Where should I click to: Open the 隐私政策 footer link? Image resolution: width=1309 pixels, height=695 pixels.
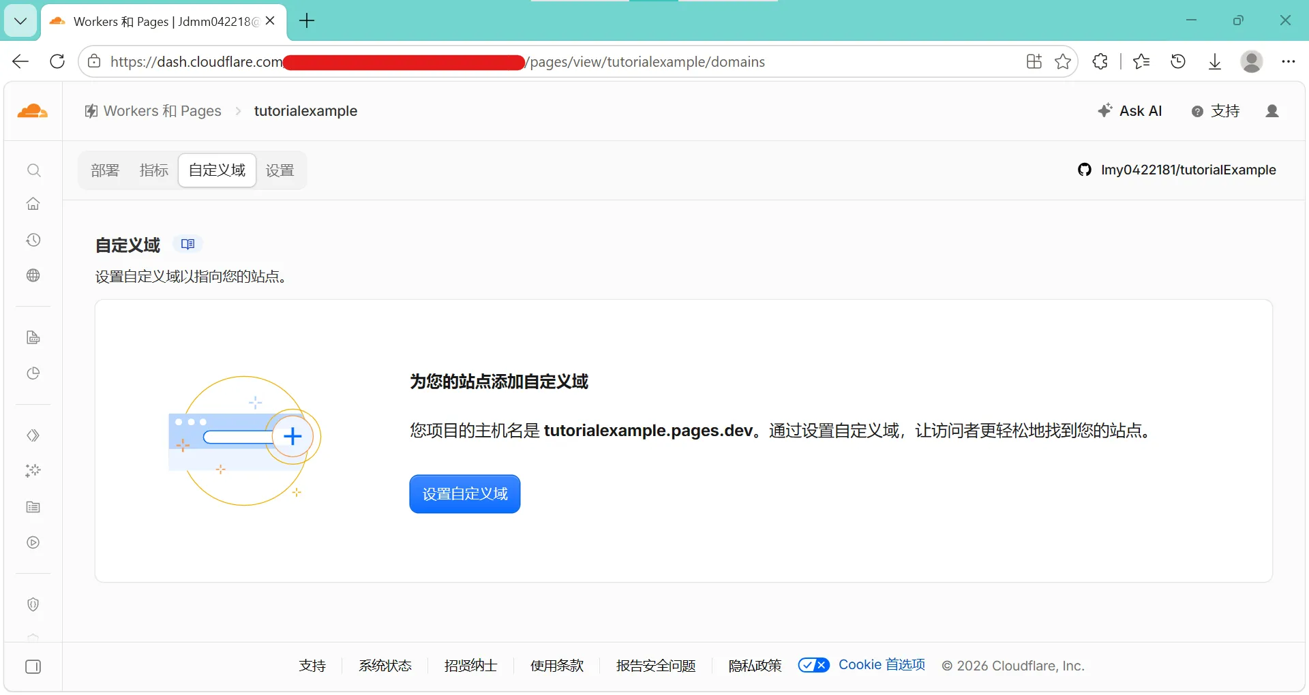click(x=755, y=666)
